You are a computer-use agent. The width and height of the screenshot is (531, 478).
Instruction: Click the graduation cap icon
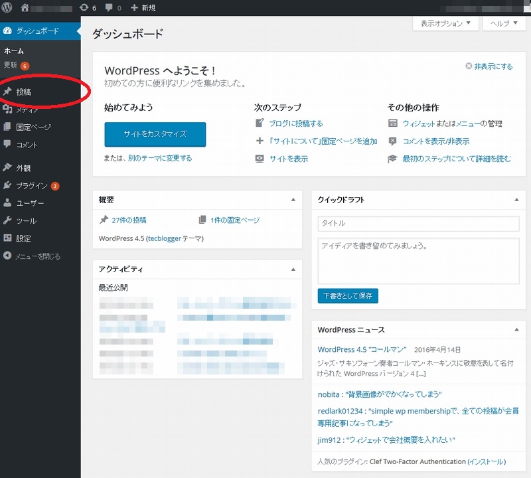point(392,159)
